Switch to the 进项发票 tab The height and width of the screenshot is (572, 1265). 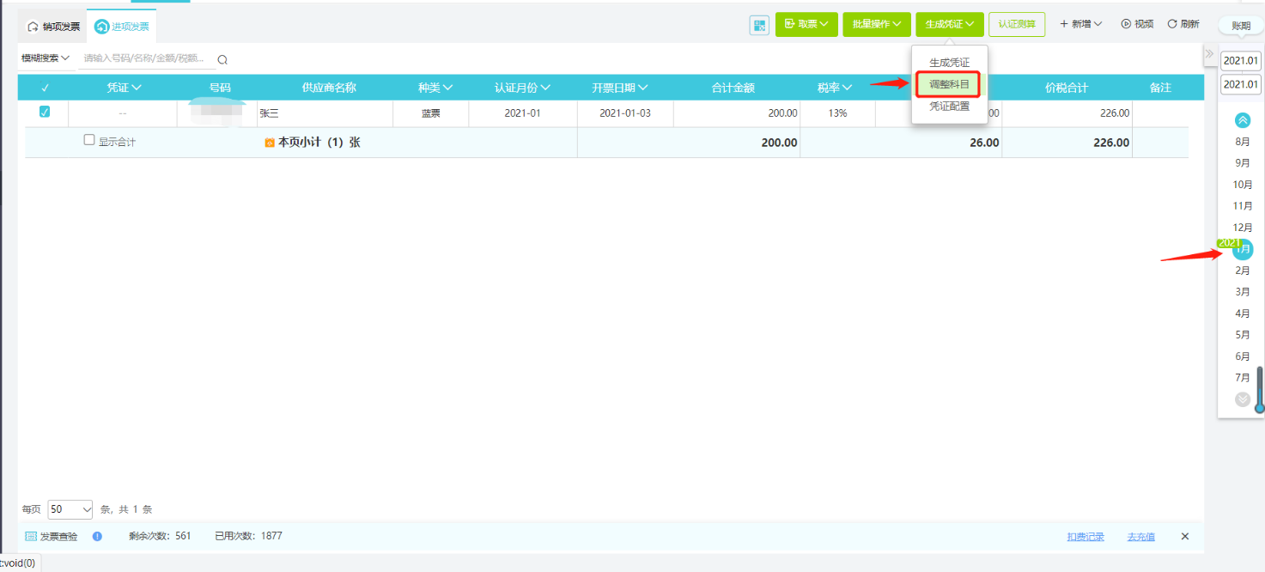coord(122,27)
